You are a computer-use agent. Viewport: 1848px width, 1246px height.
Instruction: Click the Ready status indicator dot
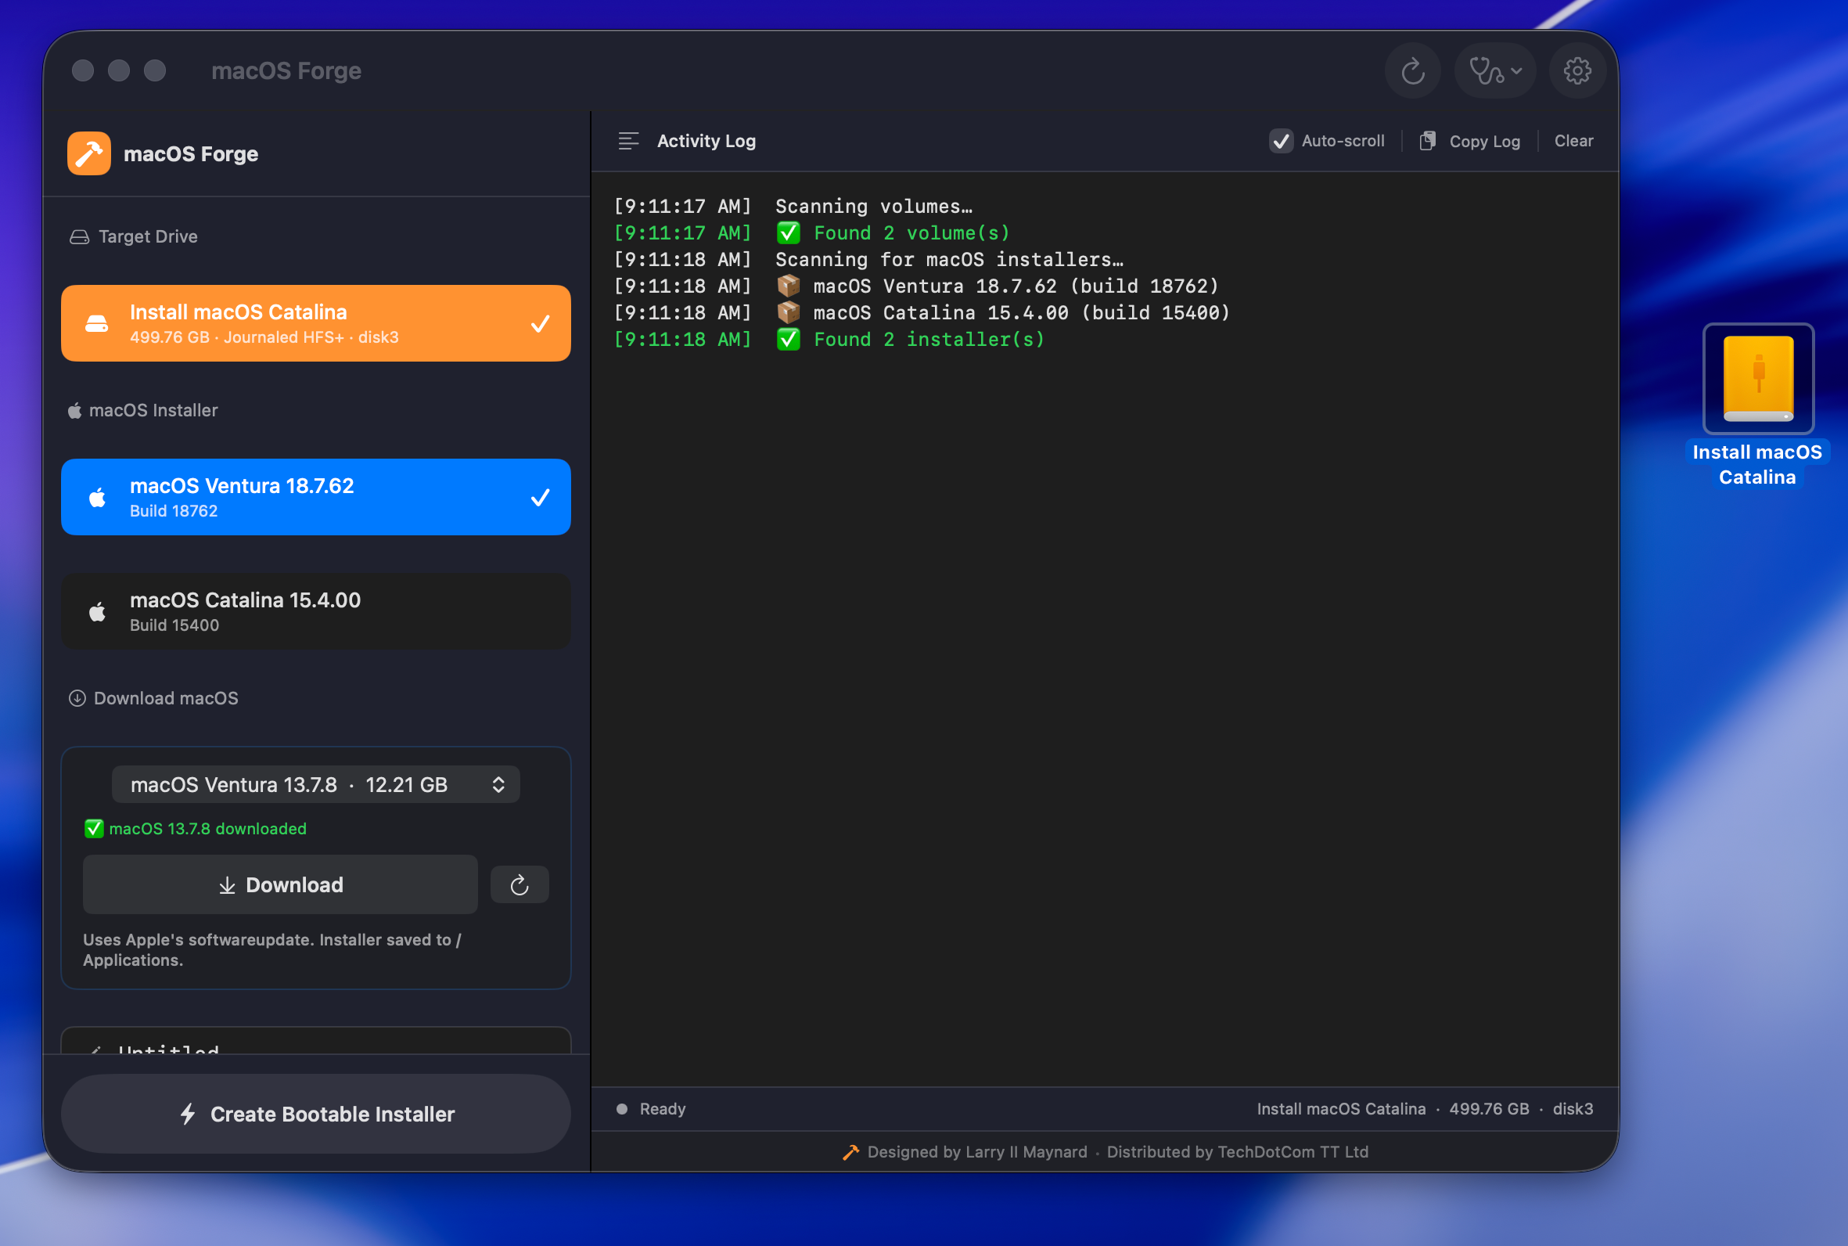622,1108
